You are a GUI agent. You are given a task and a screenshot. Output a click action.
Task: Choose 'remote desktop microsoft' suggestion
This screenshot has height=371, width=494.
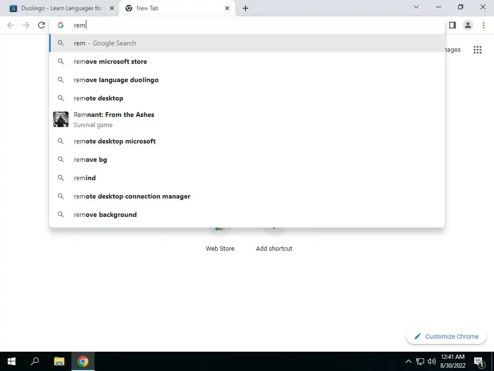(x=247, y=141)
